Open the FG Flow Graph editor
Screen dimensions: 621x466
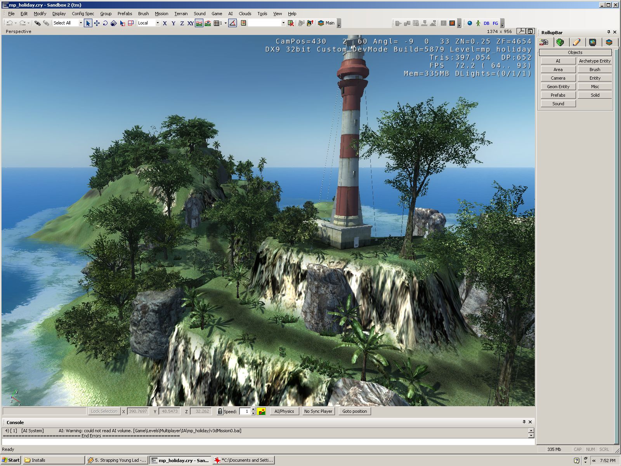pos(495,23)
